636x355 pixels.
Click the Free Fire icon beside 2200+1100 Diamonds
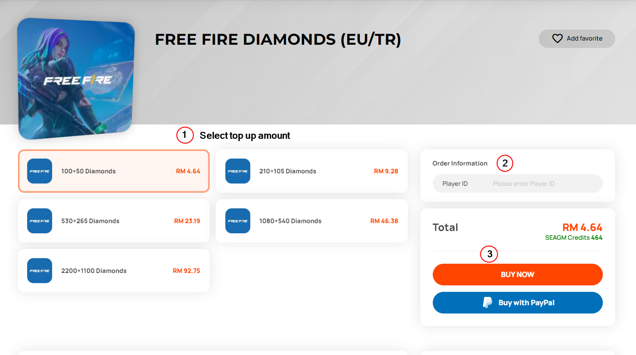click(x=40, y=271)
